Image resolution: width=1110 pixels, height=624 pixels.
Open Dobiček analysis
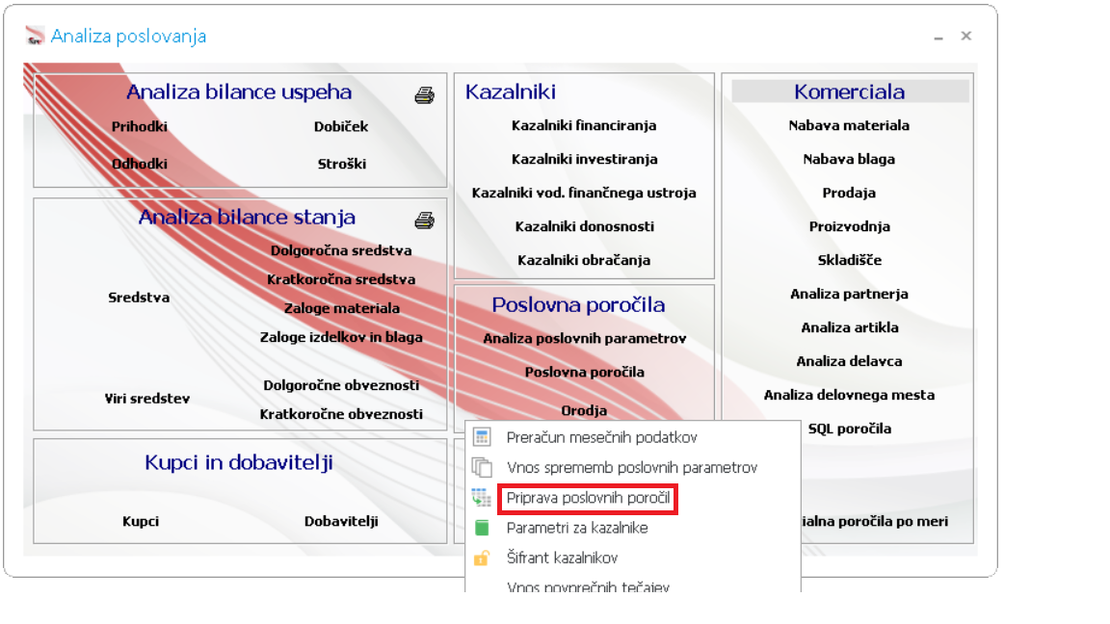point(341,127)
